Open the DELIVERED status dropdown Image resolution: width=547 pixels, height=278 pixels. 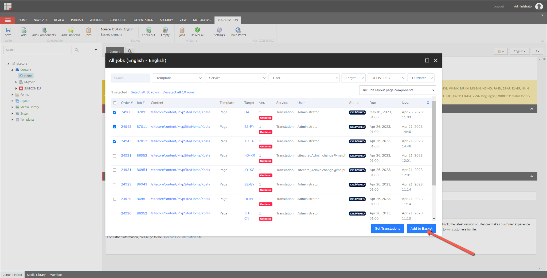click(x=386, y=78)
